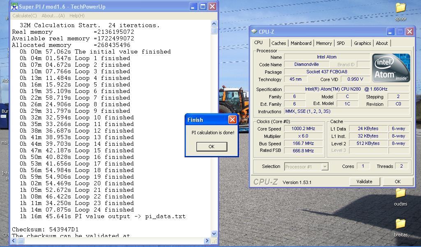The width and height of the screenshot is (421, 247).
Task: Click the 'The initial value finished' line
Action: coord(95,51)
